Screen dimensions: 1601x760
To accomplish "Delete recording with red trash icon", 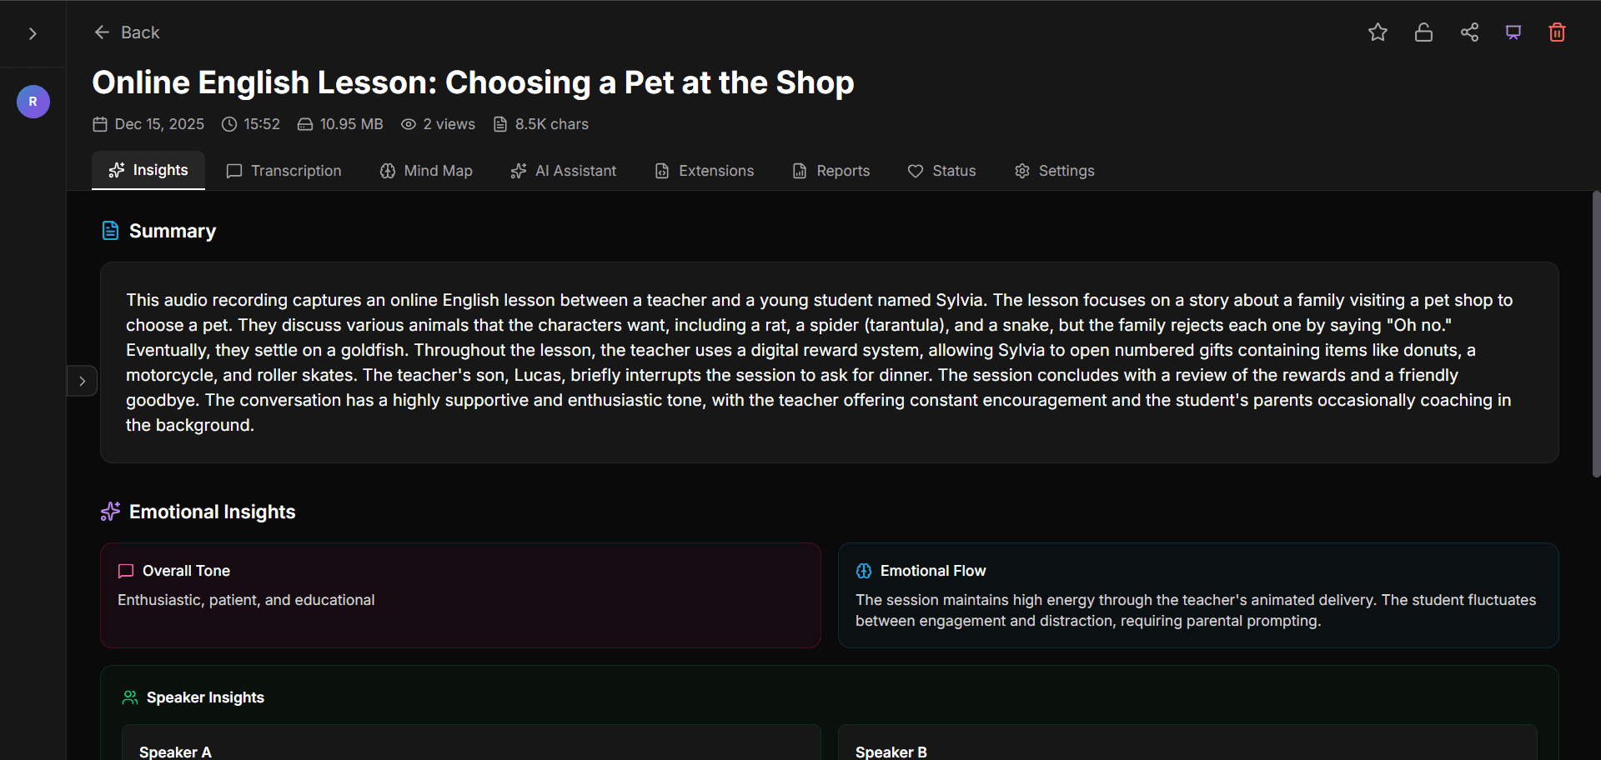I will pos(1557,32).
